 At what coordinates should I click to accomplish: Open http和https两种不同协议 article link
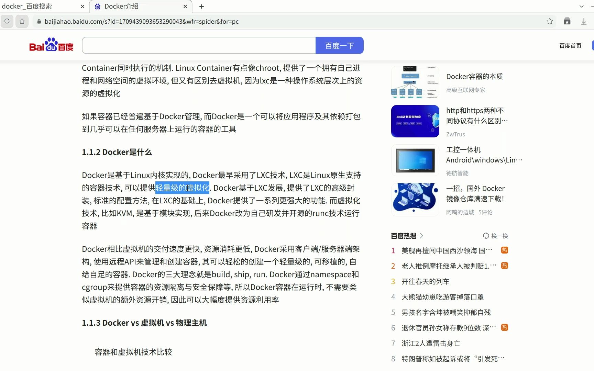(477, 116)
